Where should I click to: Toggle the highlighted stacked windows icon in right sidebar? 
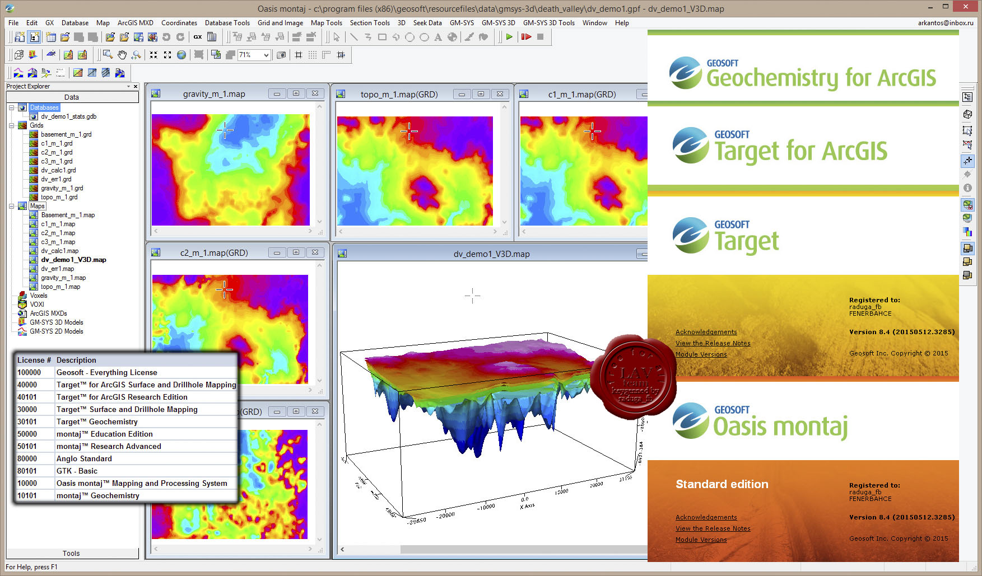coord(967,248)
